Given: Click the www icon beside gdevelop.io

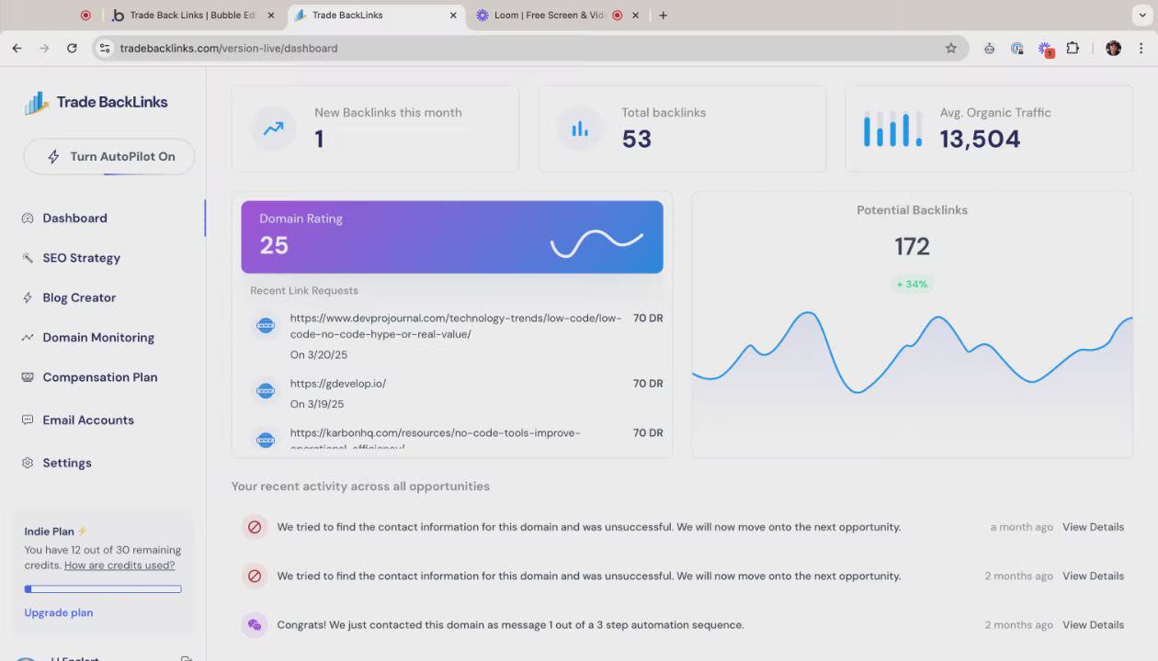Looking at the screenshot, I should click(266, 391).
